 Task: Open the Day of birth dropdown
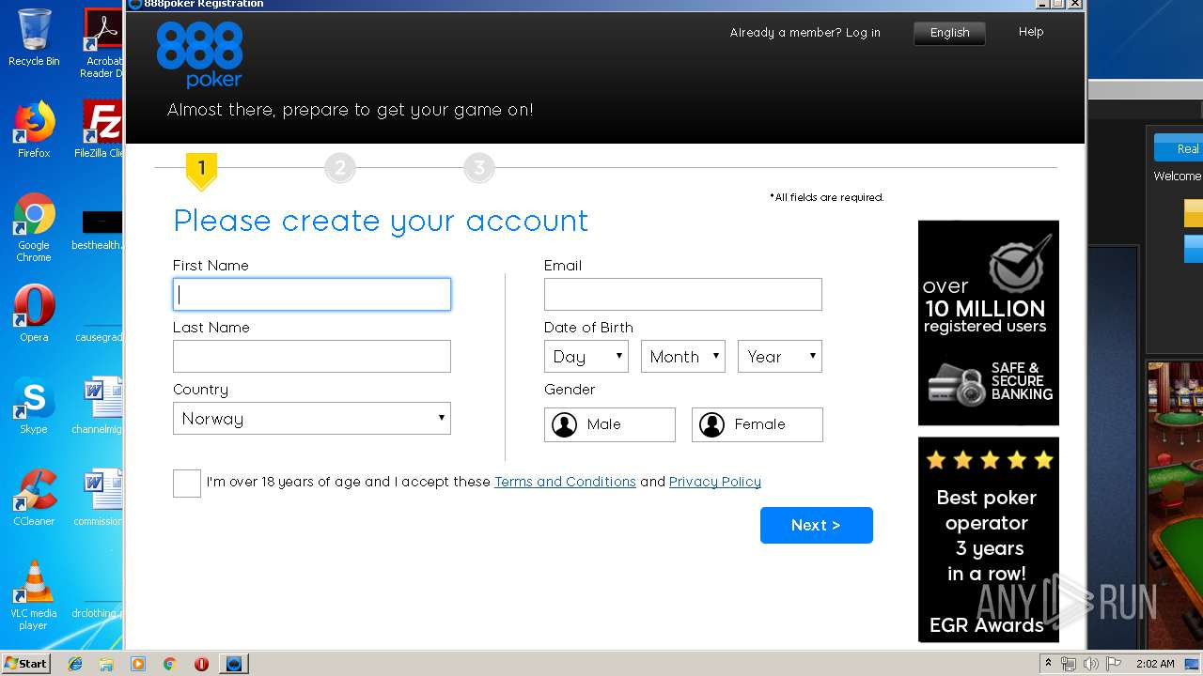click(x=586, y=357)
